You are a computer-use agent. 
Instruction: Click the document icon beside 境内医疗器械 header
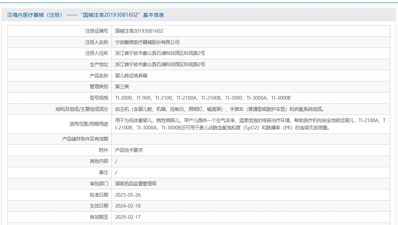coord(9,15)
